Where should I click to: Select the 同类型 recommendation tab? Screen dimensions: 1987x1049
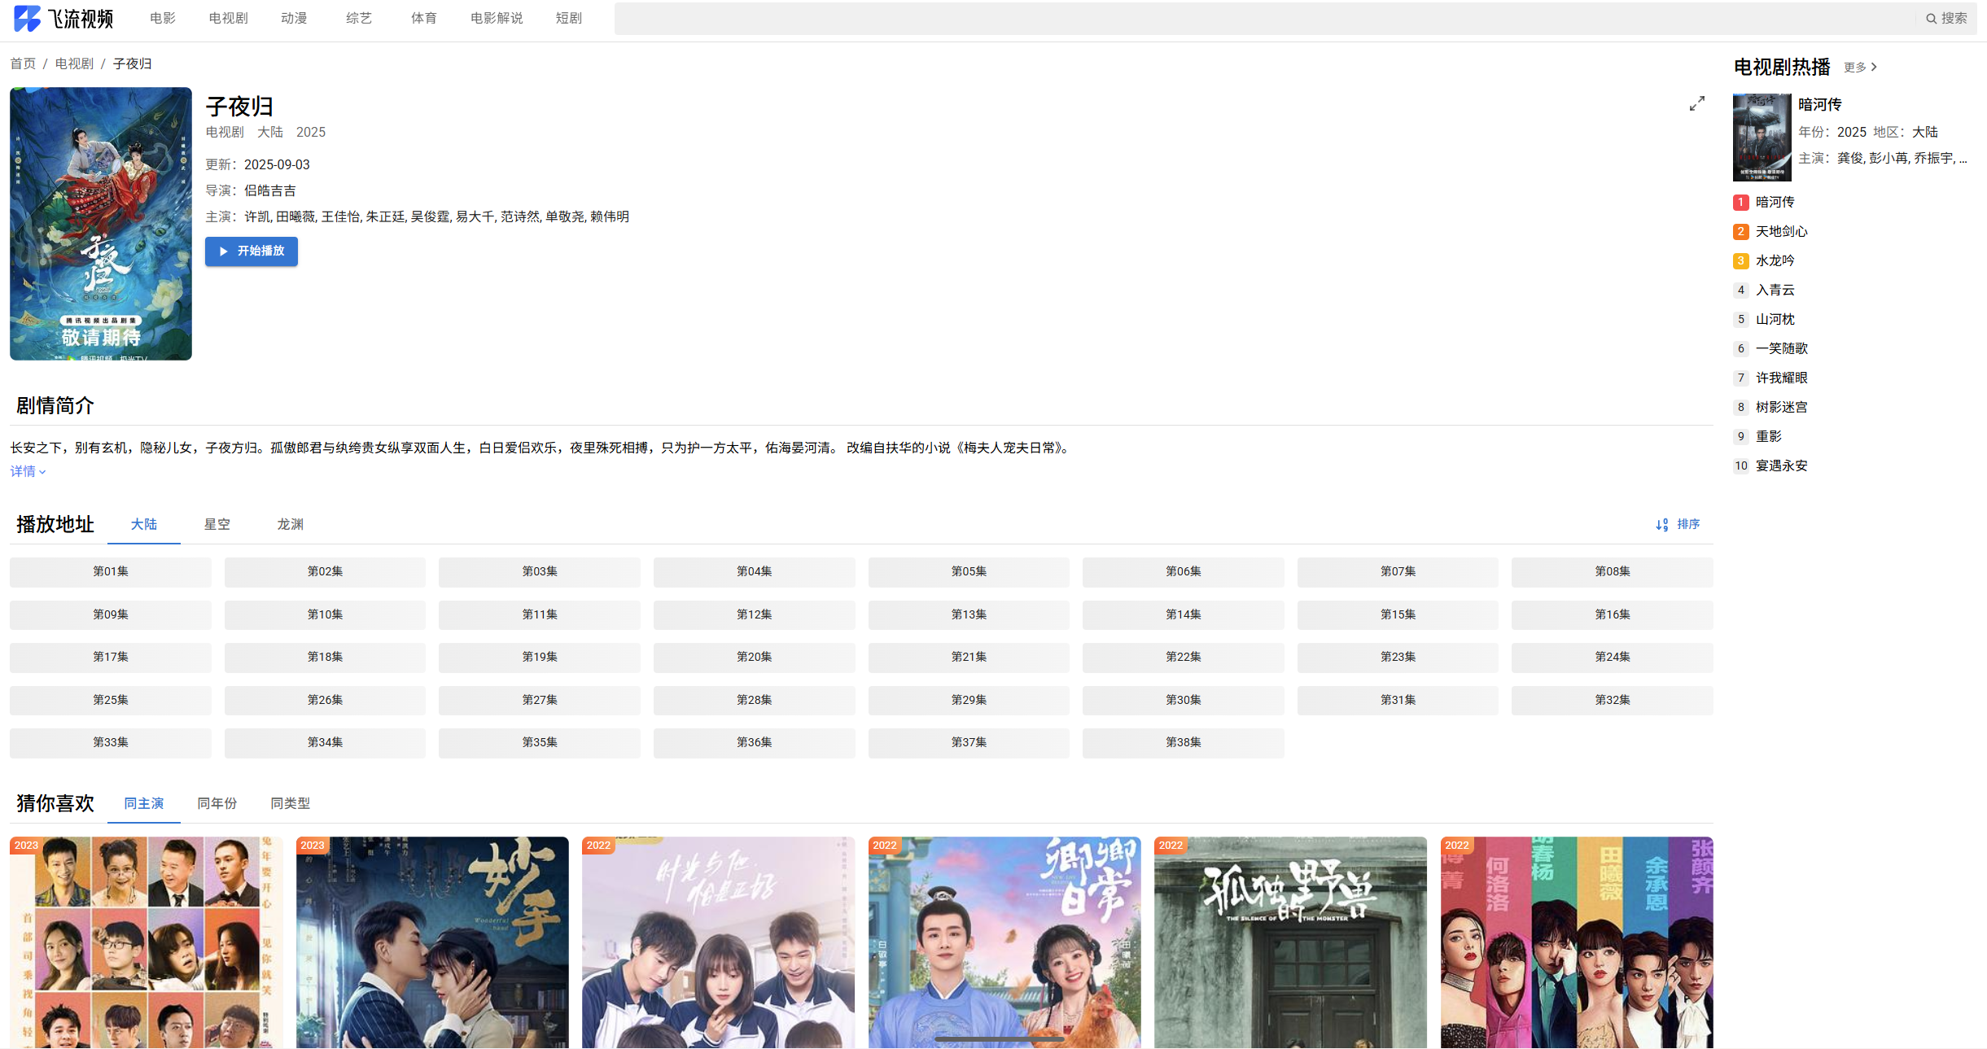(290, 804)
